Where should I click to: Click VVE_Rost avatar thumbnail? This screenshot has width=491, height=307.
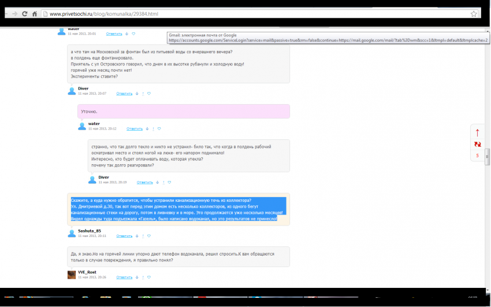72,274
